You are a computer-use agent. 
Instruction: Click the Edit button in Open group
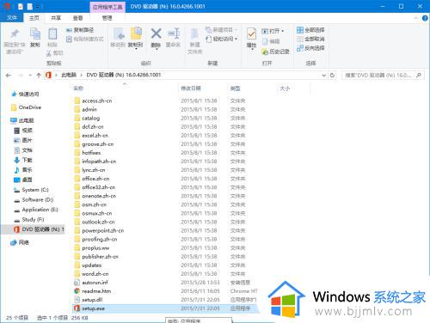271,41
